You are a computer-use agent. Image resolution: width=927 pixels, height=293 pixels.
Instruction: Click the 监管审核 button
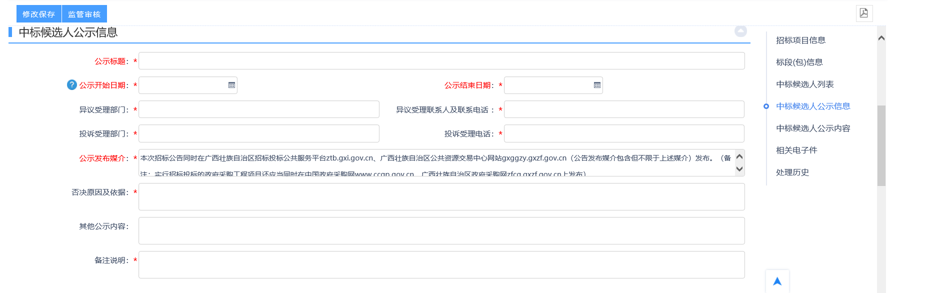click(84, 14)
